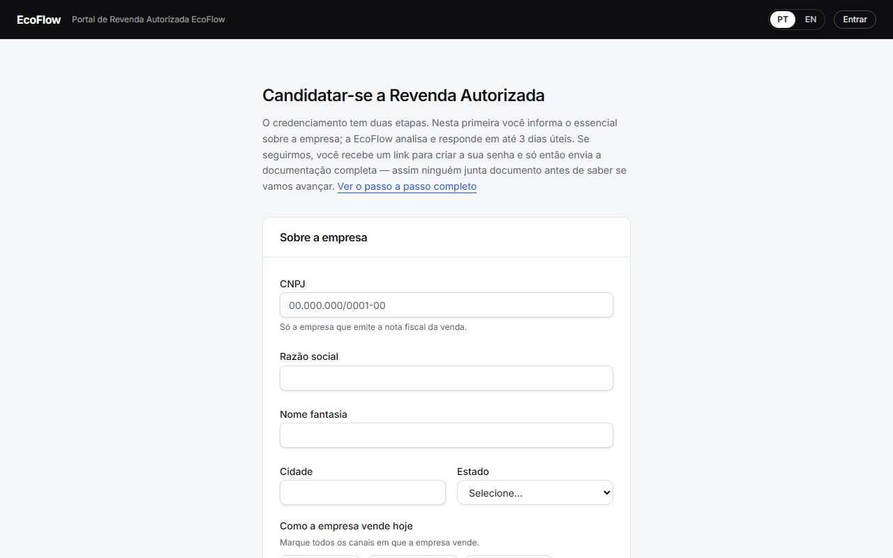This screenshot has height=558, width=893.
Task: Switch language to PT
Action: pyautogui.click(x=783, y=20)
